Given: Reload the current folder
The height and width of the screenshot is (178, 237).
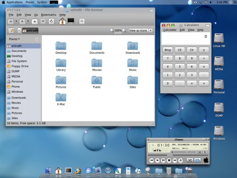Looking at the screenshot, I should pyautogui.click(x=51, y=21).
